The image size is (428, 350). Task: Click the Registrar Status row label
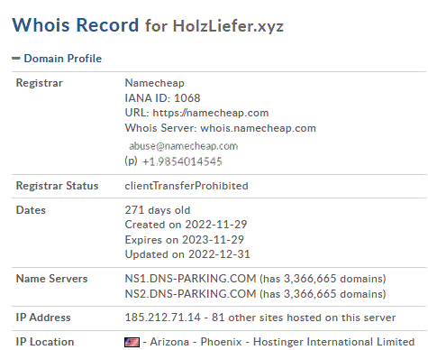tap(57, 186)
